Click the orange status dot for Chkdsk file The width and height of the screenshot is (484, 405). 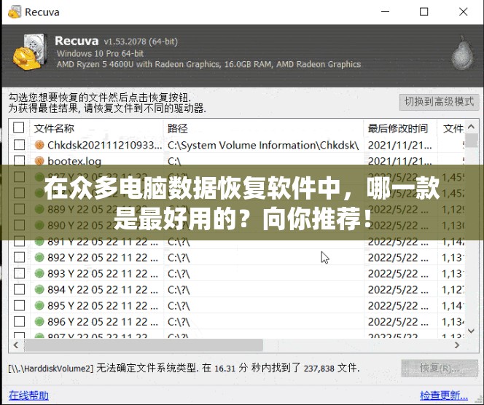point(39,145)
